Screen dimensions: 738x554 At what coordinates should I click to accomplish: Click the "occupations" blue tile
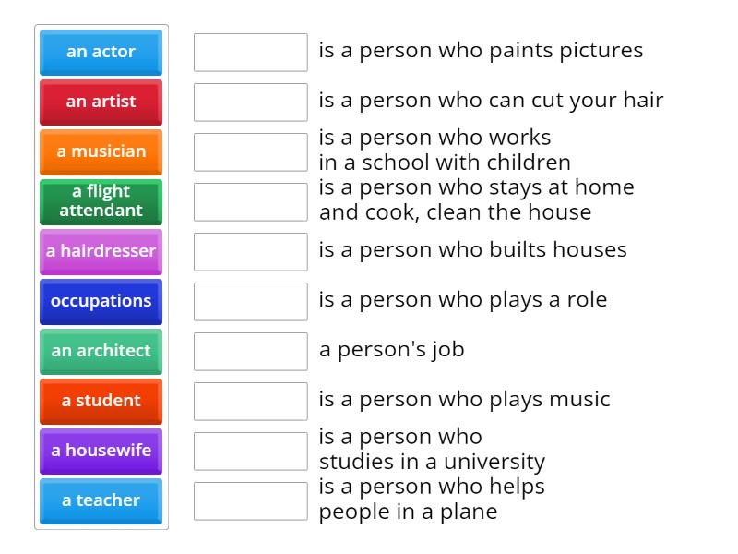tap(101, 302)
